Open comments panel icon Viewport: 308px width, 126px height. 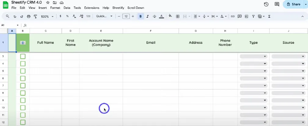(x=277, y=4)
